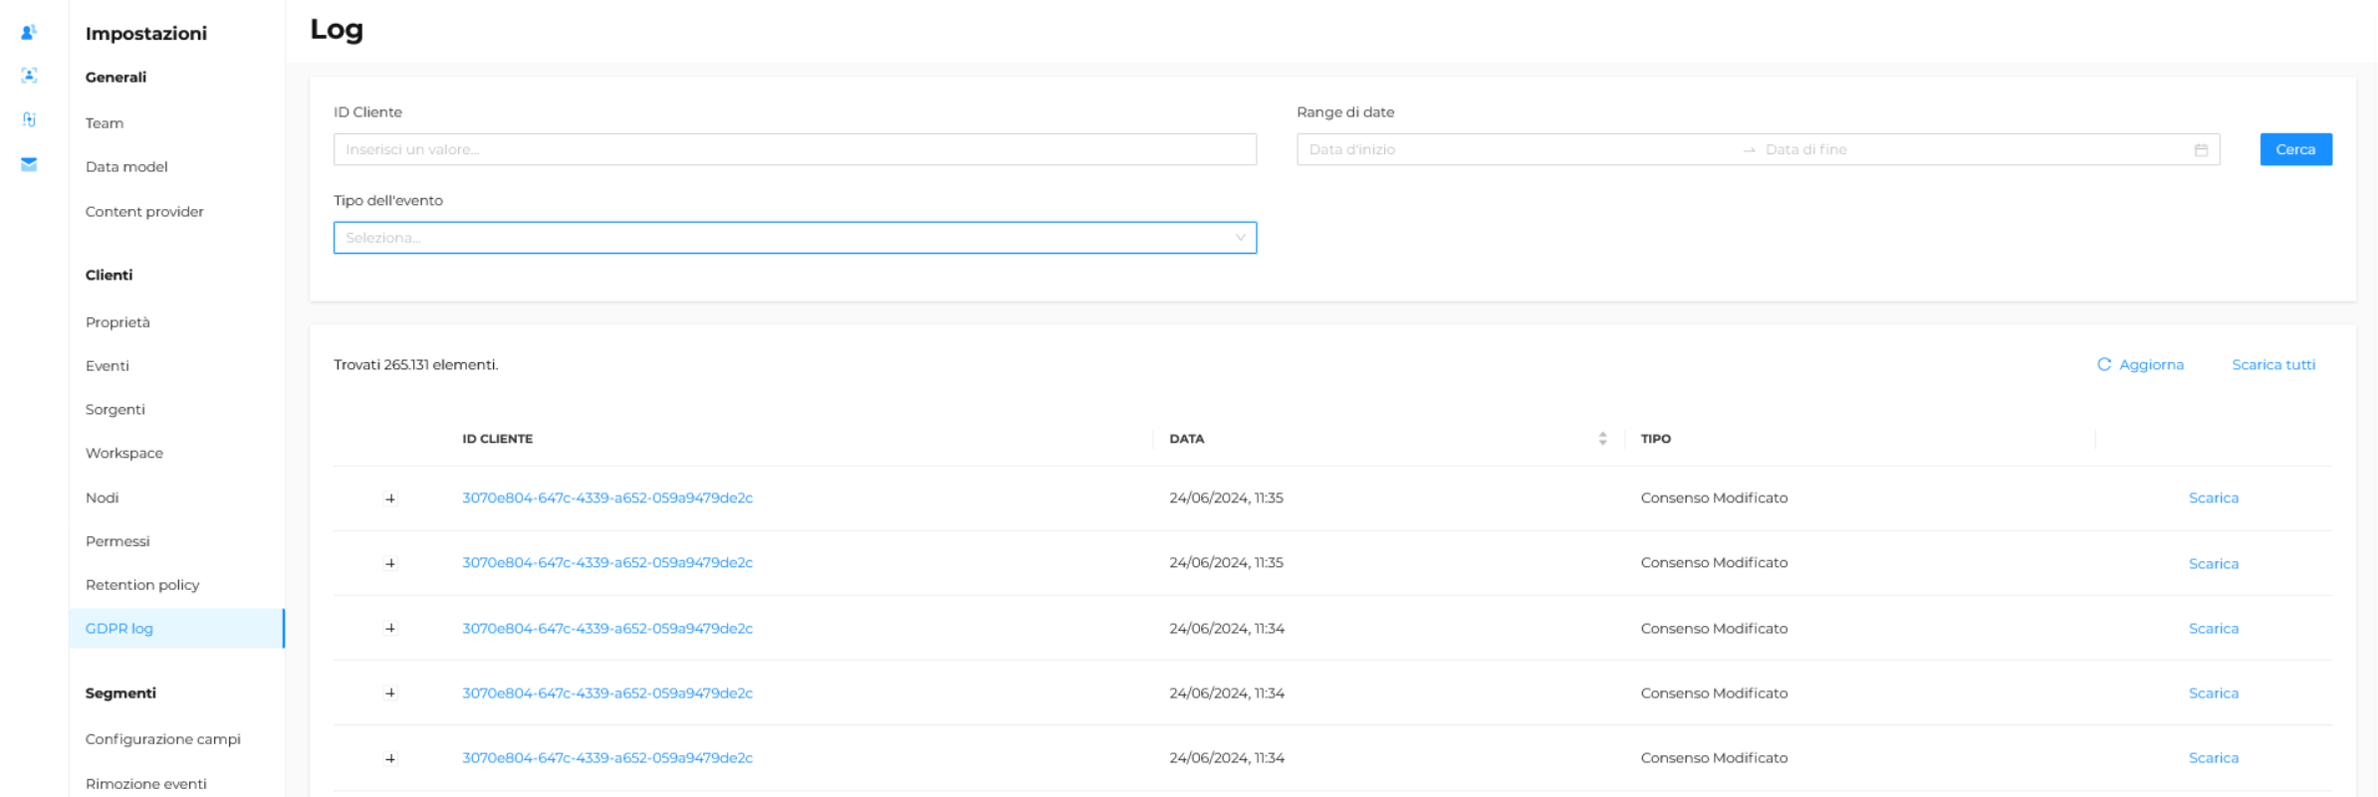Open client ID link in fifth row

(607, 758)
